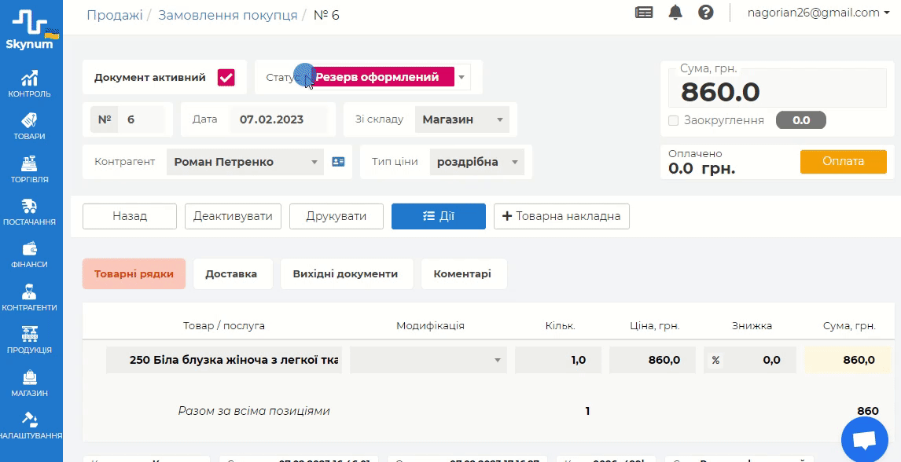Click the notifications bell icon
The height and width of the screenshot is (462, 901).
point(675,13)
